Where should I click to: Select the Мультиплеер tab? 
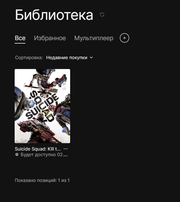[94, 38]
